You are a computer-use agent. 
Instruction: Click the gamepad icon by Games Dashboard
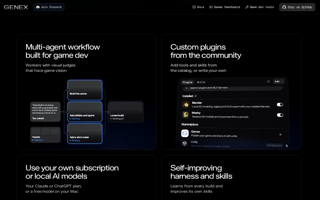tap(211, 7)
